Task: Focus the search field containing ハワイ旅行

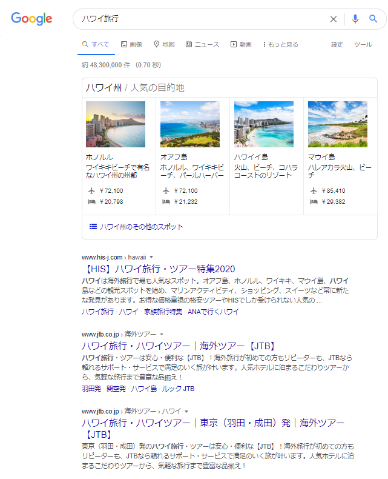Action: [x=202, y=19]
